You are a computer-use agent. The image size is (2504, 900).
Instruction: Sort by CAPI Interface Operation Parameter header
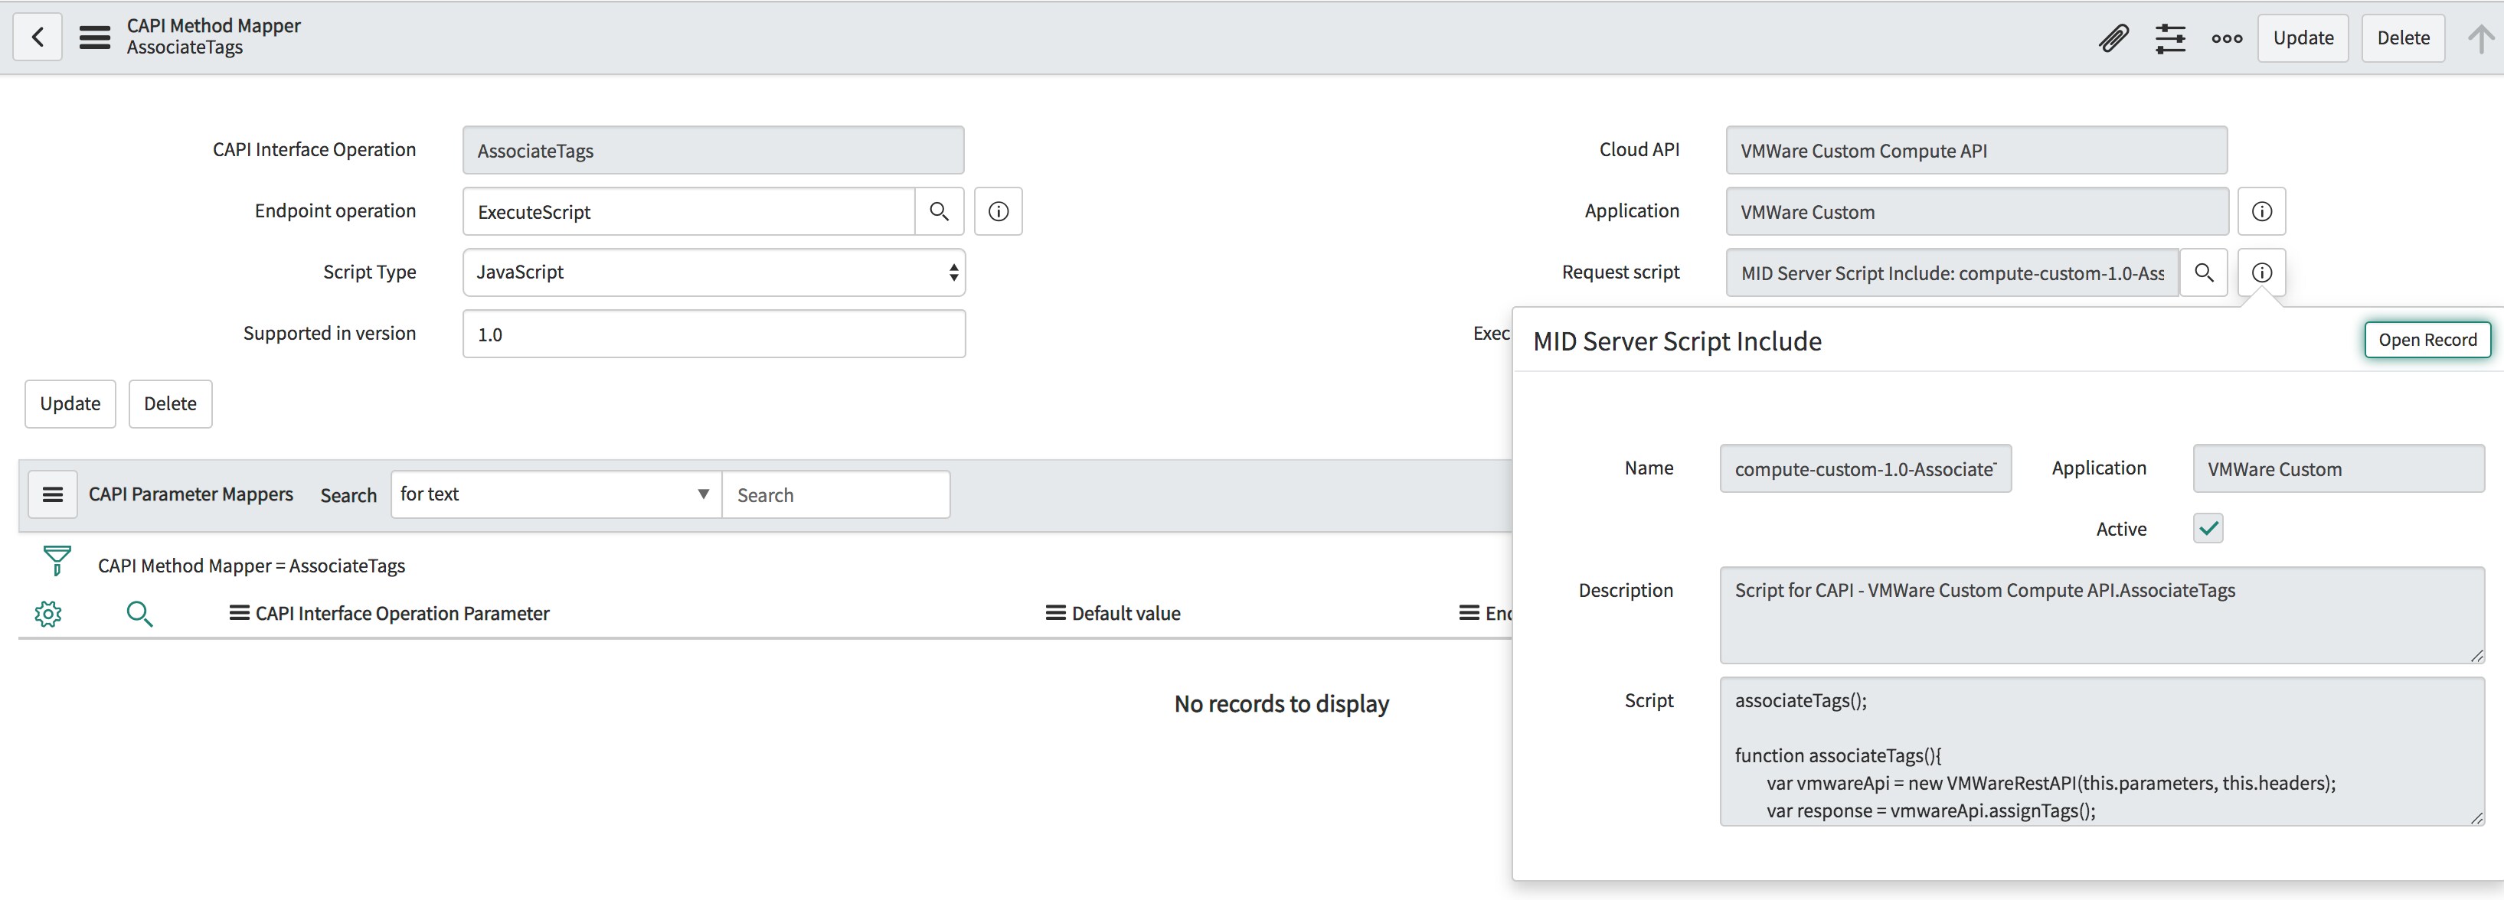click(x=403, y=613)
